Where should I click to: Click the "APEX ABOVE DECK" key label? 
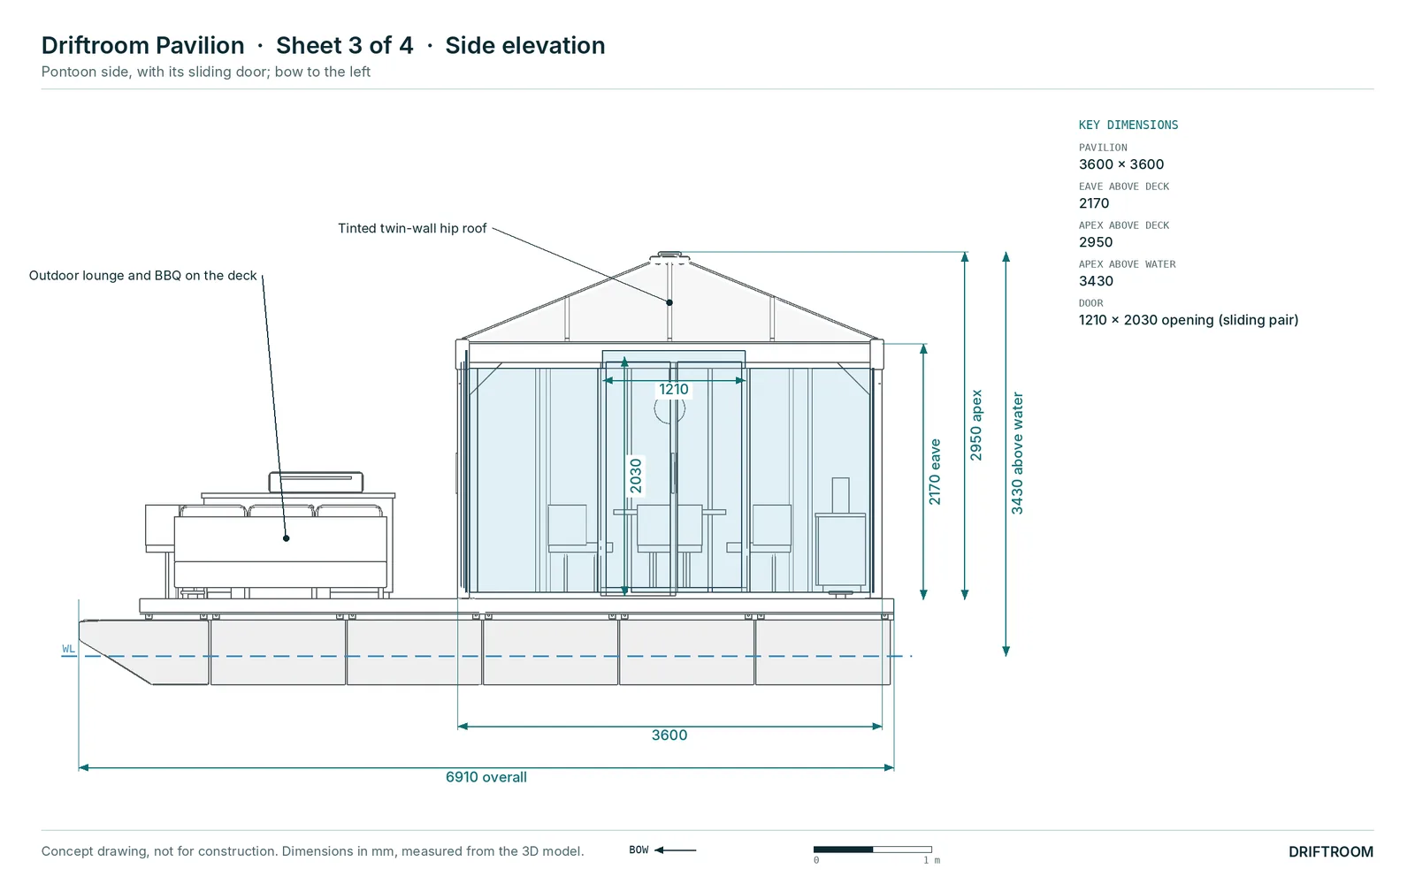[x=1124, y=225]
